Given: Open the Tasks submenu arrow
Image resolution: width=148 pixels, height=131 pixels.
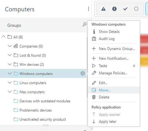Looking at the screenshot, I should point(134,66).
